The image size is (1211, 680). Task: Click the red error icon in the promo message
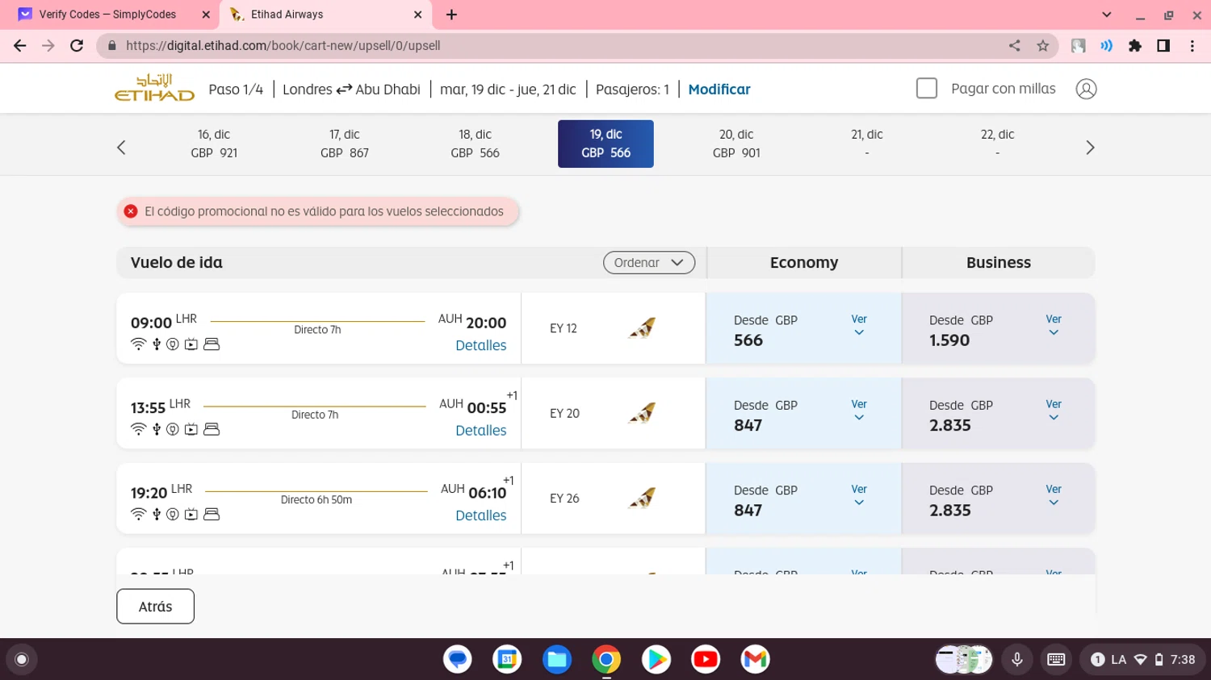coord(131,211)
